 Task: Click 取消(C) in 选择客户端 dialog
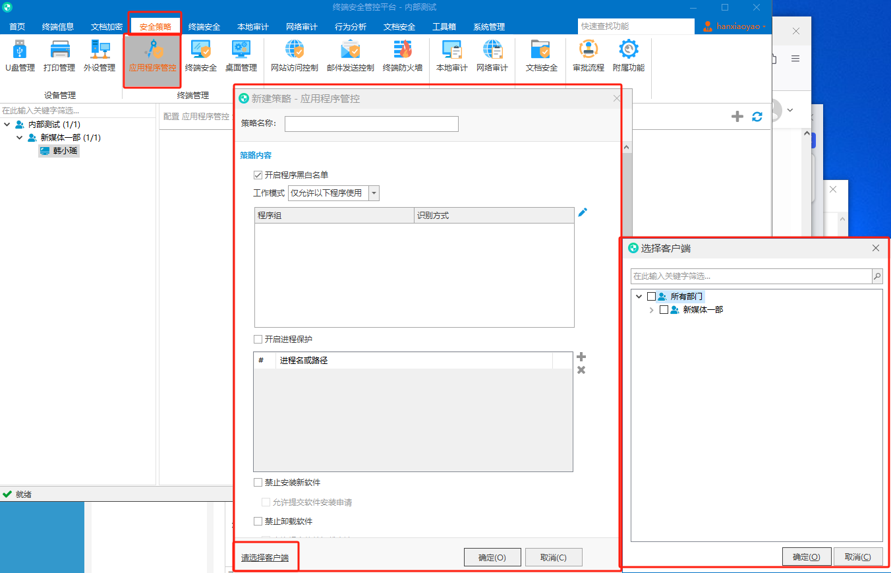[x=858, y=557]
